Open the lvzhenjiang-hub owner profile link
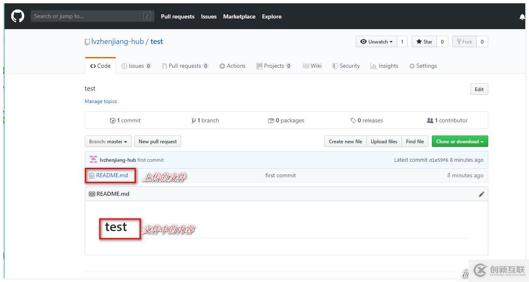This screenshot has height=282, width=529. point(117,41)
